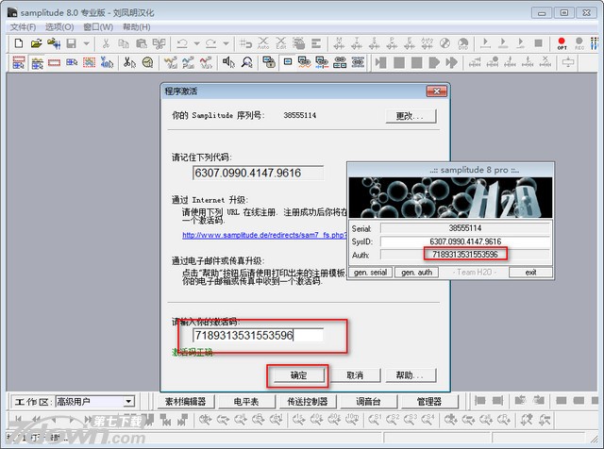Click the 取消 button in activation dialog
This screenshot has height=449, width=604.
(355, 375)
